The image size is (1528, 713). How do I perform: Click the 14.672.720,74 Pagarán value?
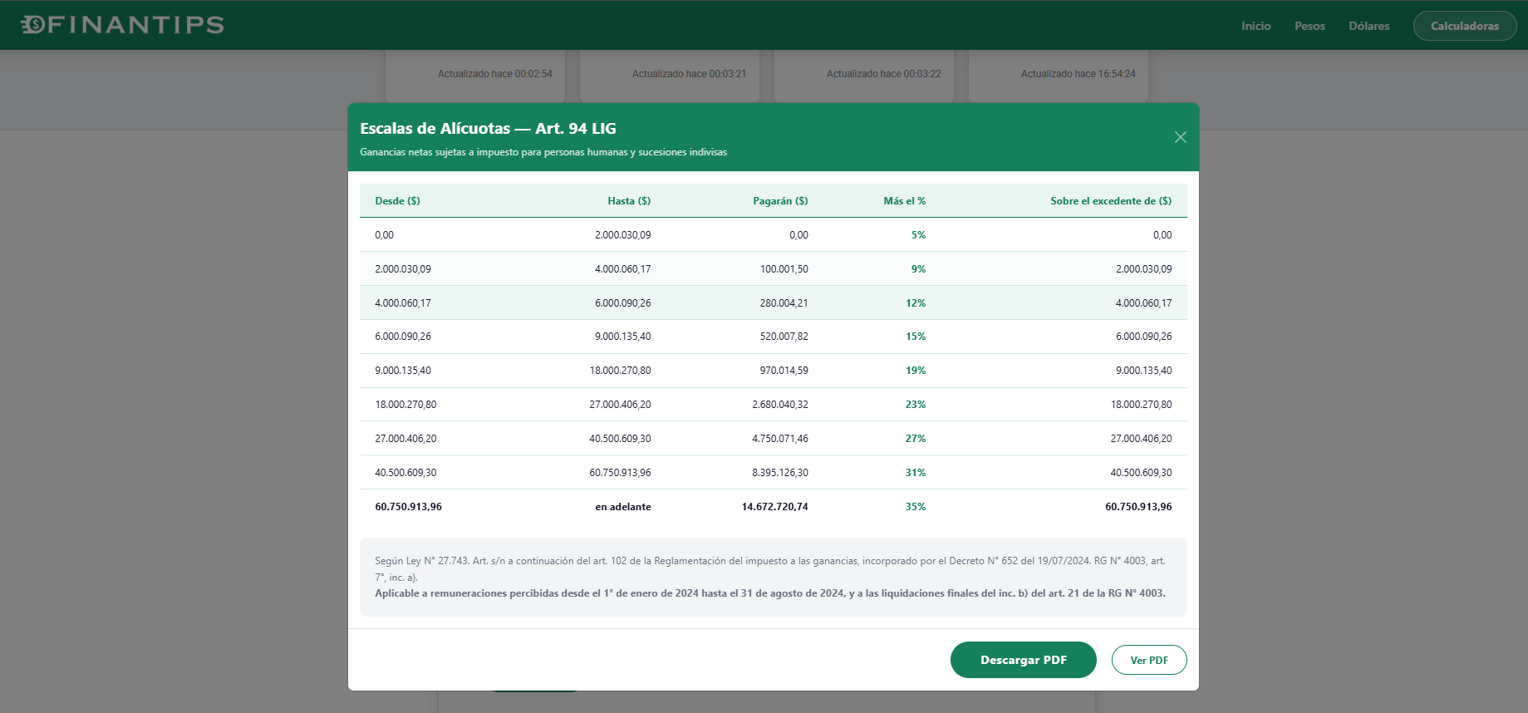point(774,507)
